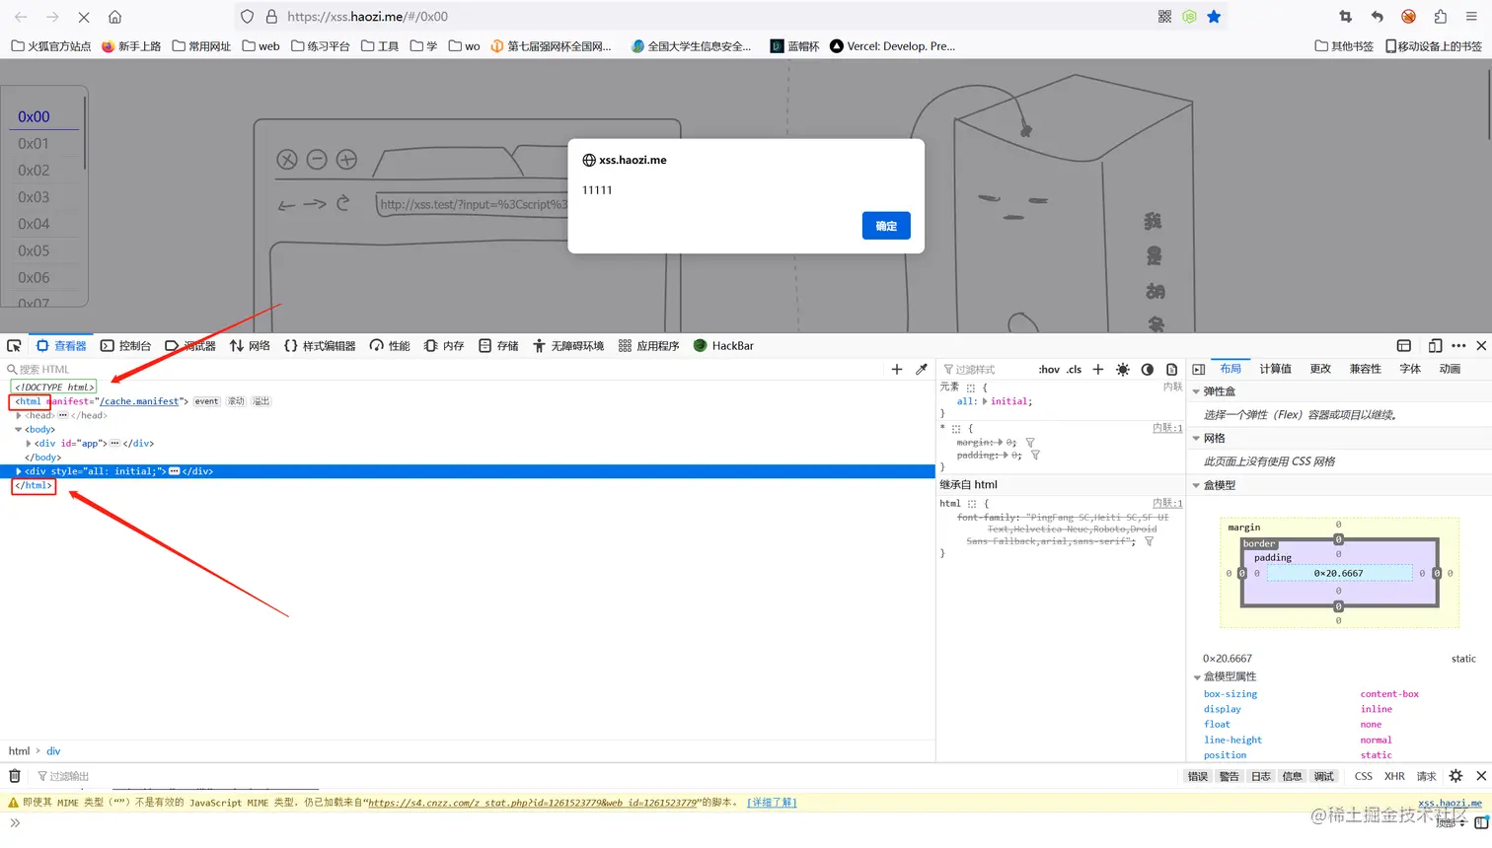
Task: Open the 存储 storage tab
Action: pyautogui.click(x=498, y=346)
